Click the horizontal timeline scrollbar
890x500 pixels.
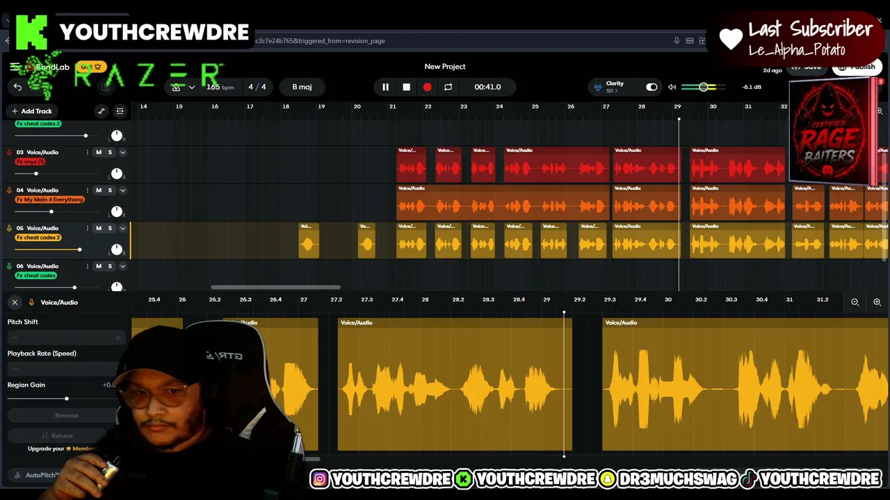pyautogui.click(x=275, y=287)
